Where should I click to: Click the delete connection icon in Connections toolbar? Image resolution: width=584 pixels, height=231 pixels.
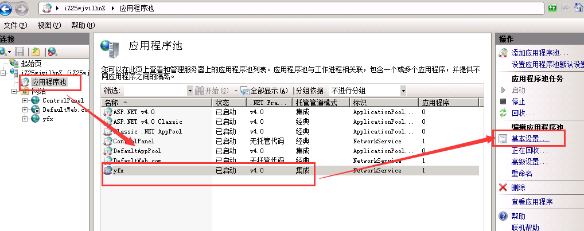point(52,52)
